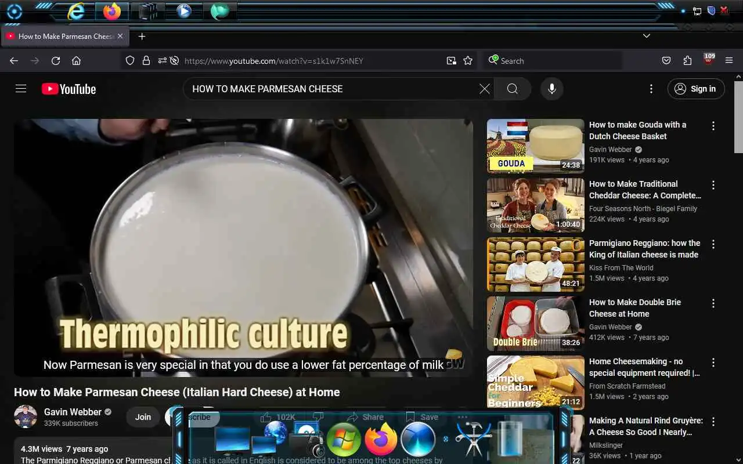The height and width of the screenshot is (464, 743).
Task: Open options menu for Natural Rind Gruyère video
Action: (x=713, y=422)
